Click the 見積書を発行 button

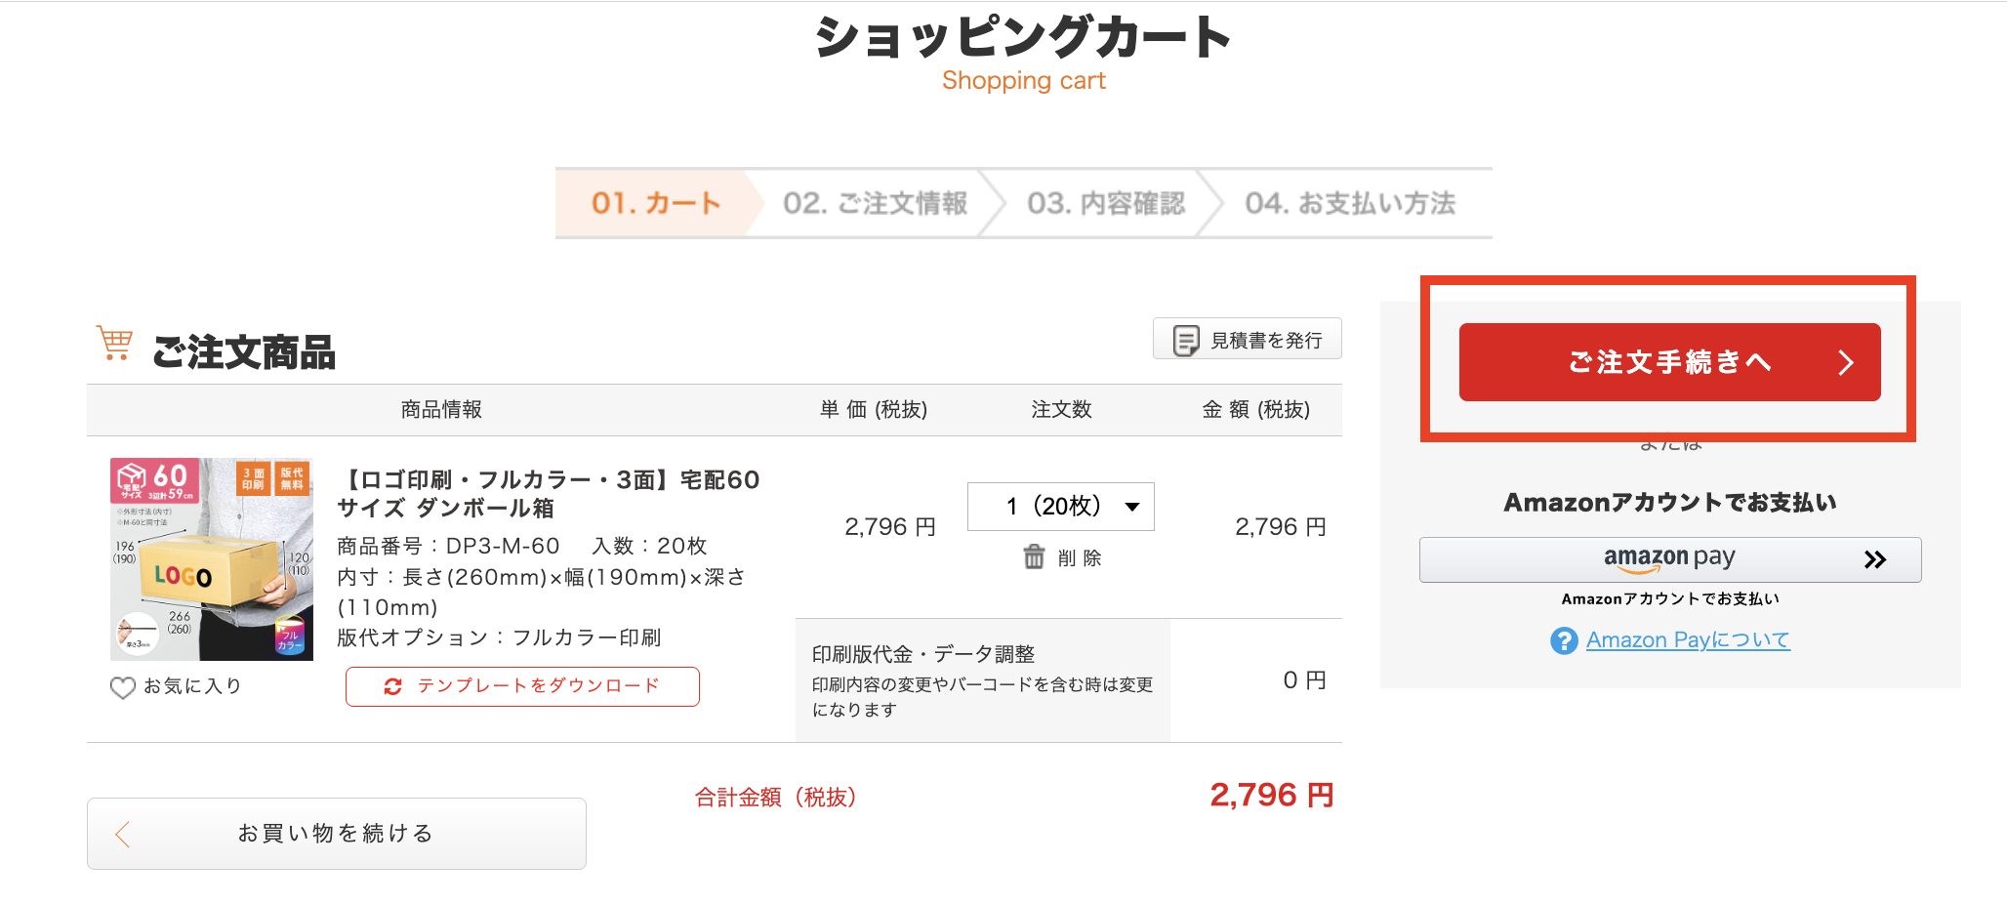(1247, 339)
